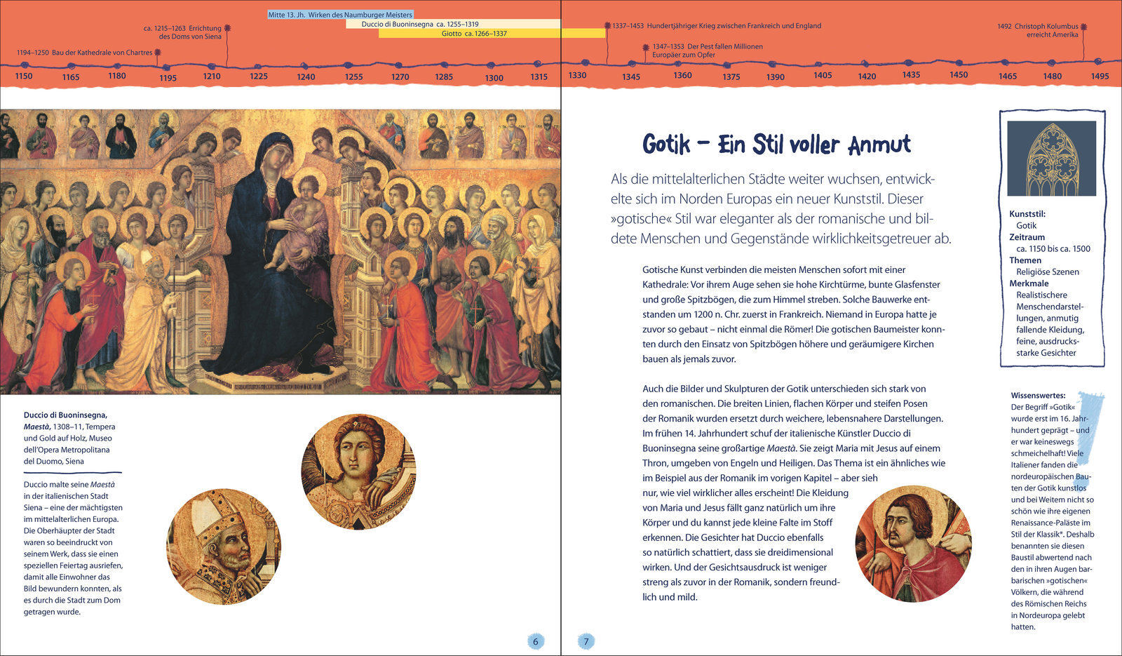
Task: Click the star marker for Christoph Kolumbus 1492
Action: tap(1083, 27)
